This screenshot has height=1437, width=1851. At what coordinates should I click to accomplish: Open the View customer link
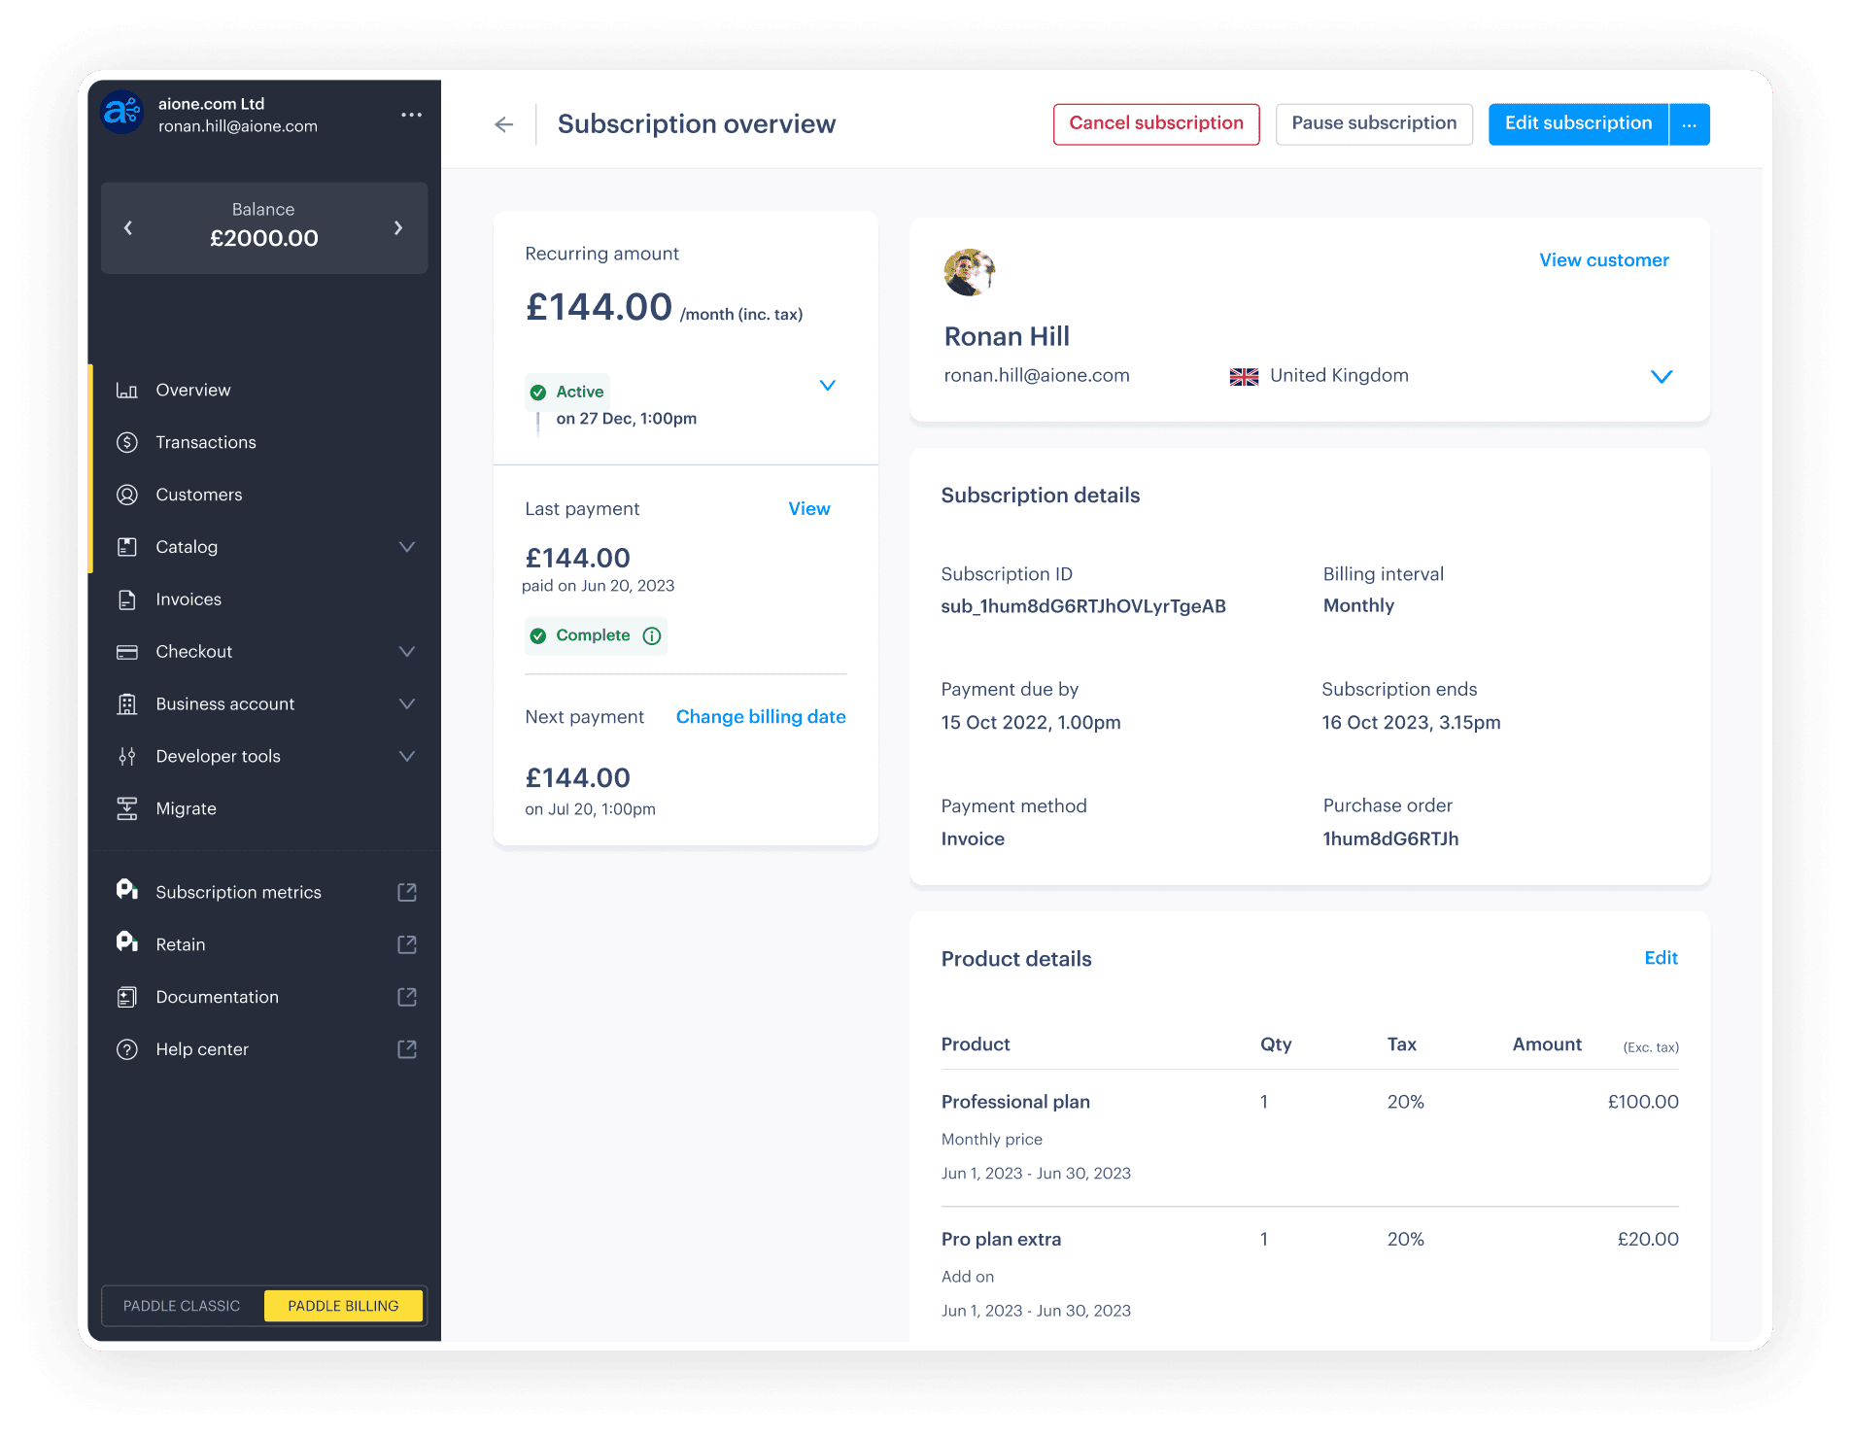pos(1604,260)
